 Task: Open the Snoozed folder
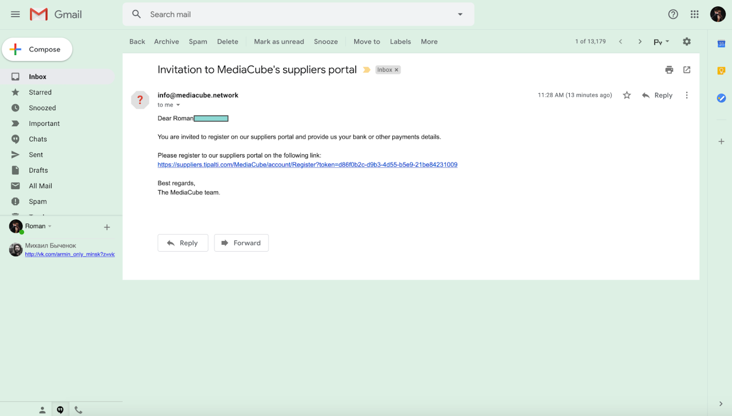[58, 108]
